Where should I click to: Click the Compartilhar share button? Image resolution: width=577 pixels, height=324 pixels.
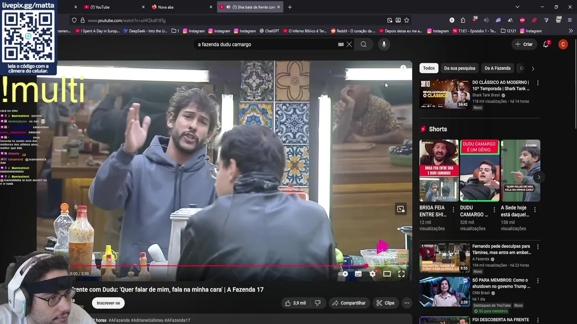348,303
